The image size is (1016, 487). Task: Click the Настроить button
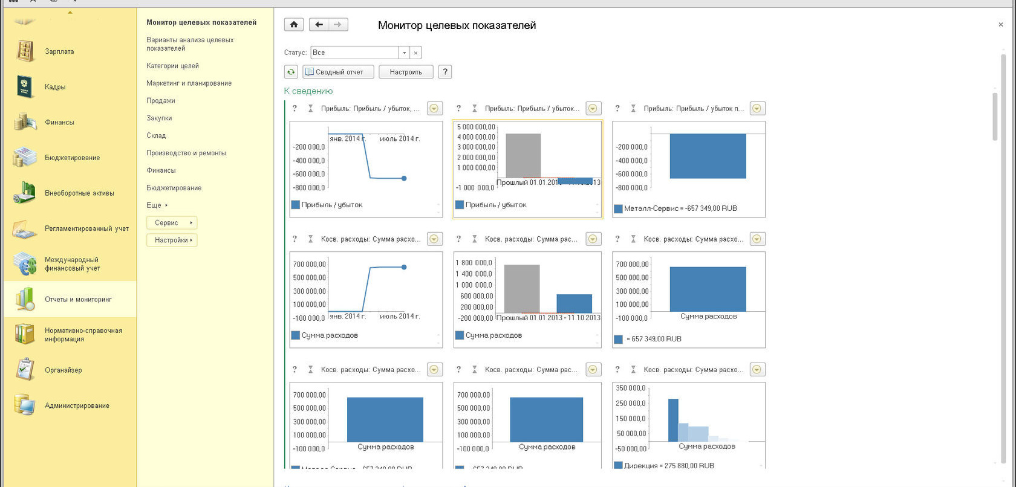[x=406, y=72]
